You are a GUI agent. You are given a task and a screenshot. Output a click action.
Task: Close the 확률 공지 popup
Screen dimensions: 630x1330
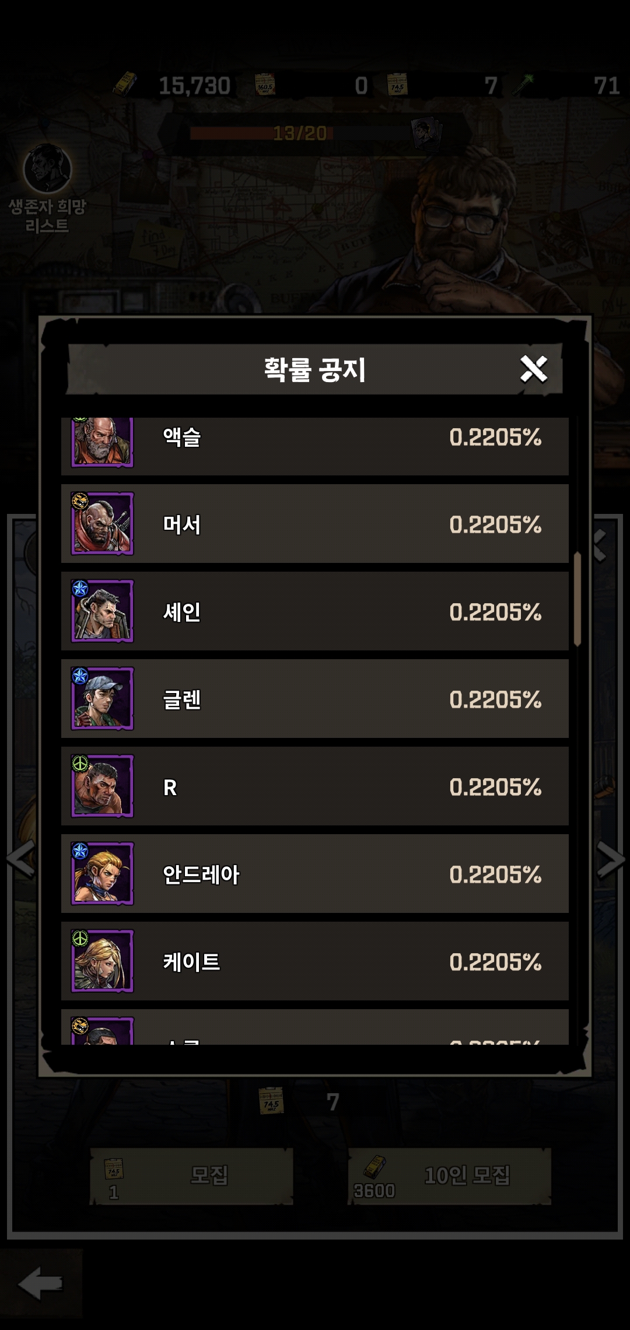coord(534,369)
